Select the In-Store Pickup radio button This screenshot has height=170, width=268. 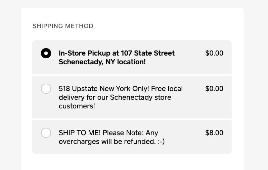(x=46, y=53)
